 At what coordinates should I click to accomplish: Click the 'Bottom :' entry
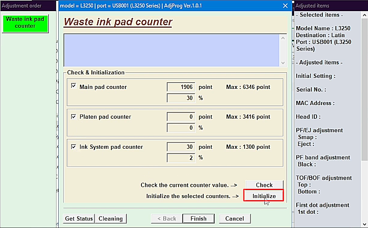pos(309,192)
